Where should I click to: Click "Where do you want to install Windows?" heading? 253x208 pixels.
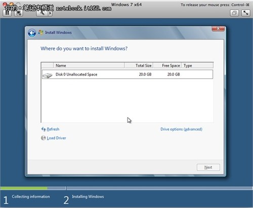tap(84, 48)
